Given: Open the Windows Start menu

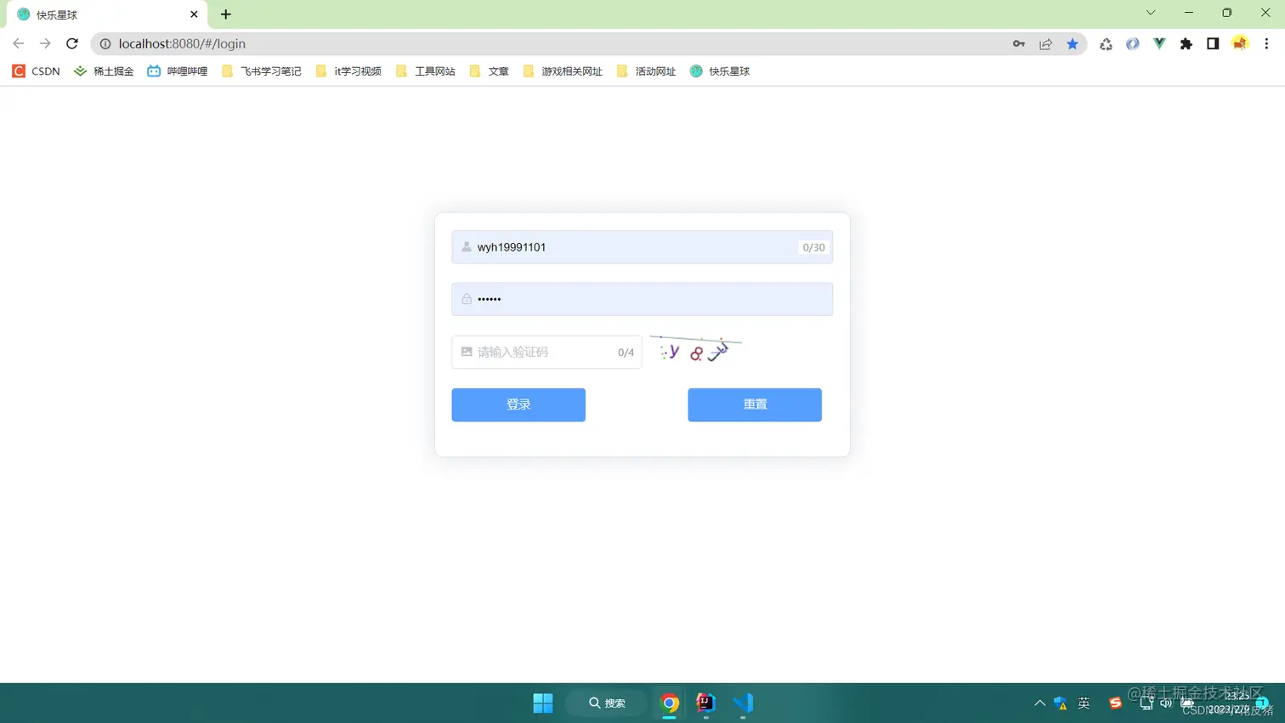Looking at the screenshot, I should 543,703.
